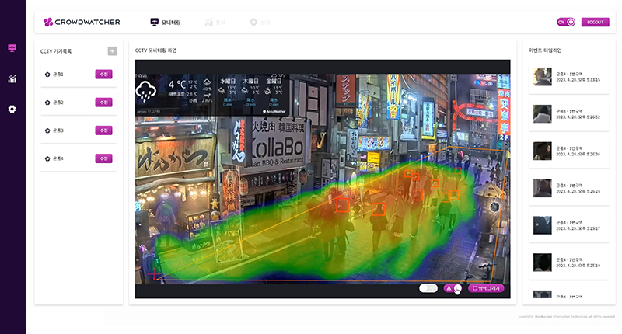Screen dimensions: 622x334
Task: Click the red crosshair marker at the polygon corner
Action: click(153, 274)
